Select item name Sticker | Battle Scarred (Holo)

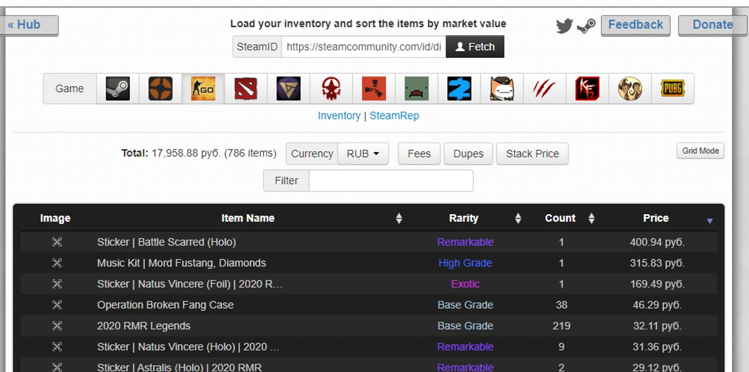(x=167, y=242)
